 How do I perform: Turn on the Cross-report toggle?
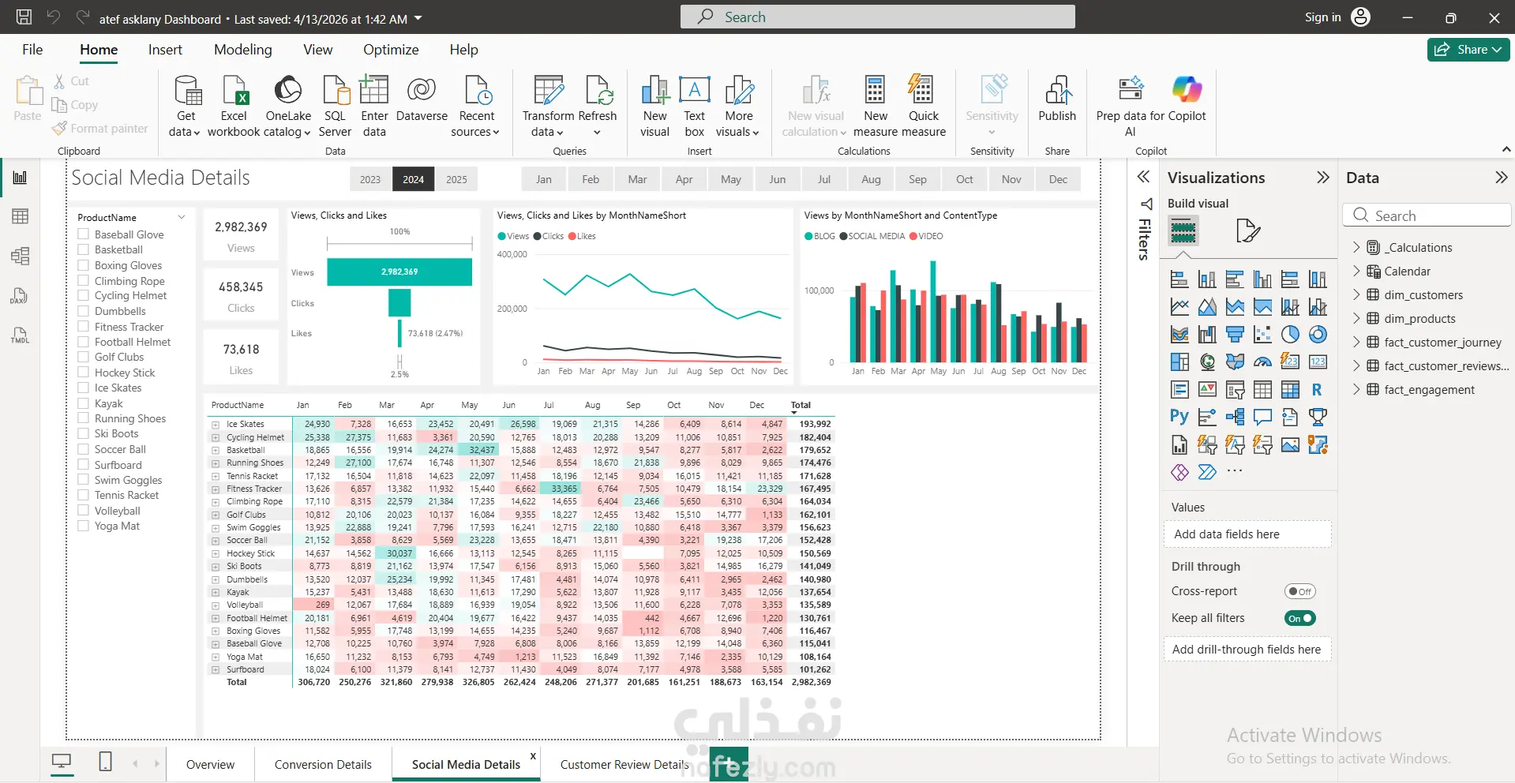[x=1300, y=591]
